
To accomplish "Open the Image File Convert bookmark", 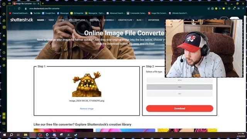I will 157,13.
